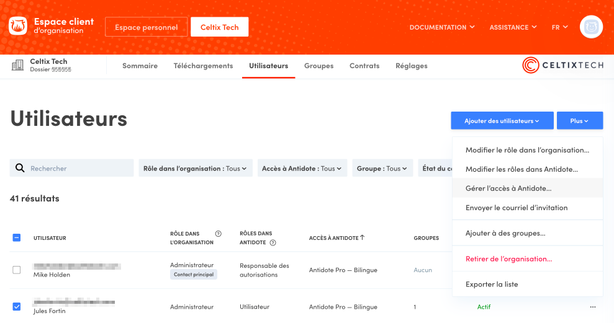Uncheck the Jules Fortin row checkbox

[17, 306]
